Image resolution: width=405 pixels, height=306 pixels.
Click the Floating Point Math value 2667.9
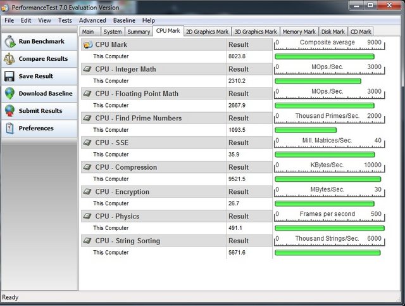pos(237,106)
